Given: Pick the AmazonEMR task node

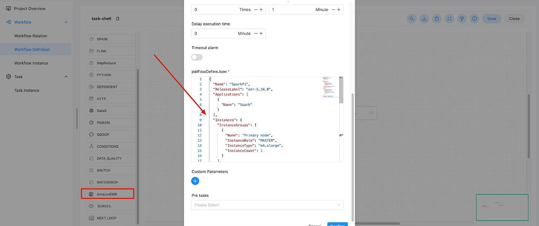Looking at the screenshot, I should coord(110,193).
